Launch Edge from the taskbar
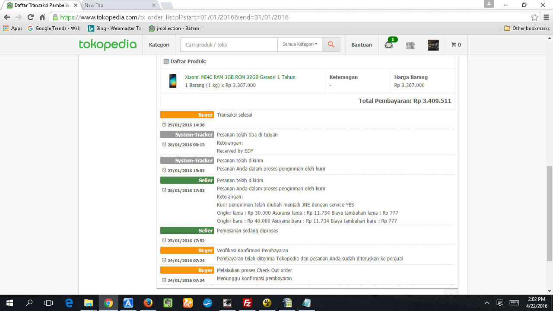The width and height of the screenshot is (553, 311). 69,303
